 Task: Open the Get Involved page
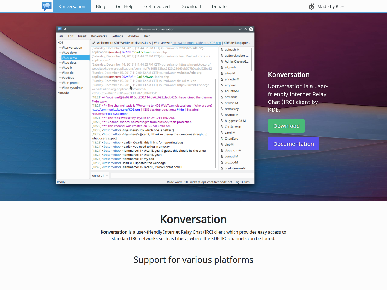[x=157, y=6]
